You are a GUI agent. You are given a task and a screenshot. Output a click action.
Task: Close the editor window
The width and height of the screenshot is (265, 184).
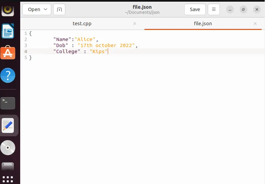tap(257, 10)
